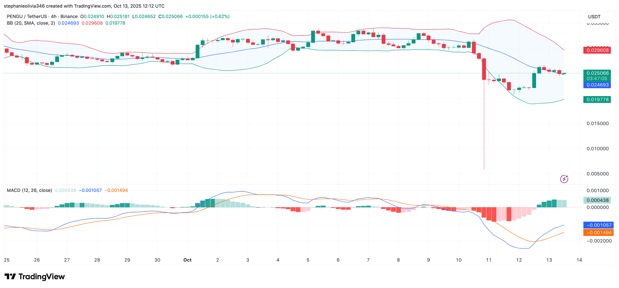Click the countdown timer 03:47:05 label
The height and width of the screenshot is (288, 619).
(x=597, y=79)
